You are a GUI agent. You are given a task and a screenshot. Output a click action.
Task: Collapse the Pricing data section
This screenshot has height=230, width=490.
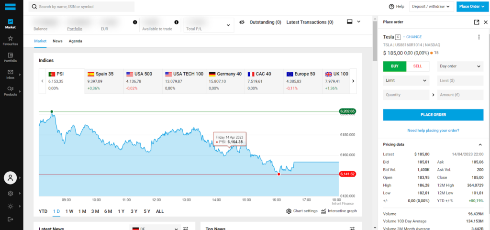click(480, 144)
